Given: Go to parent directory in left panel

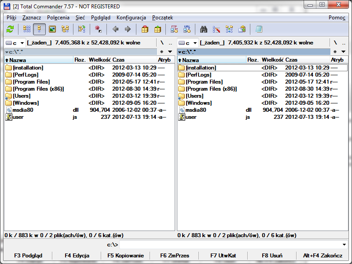Looking at the screenshot, I should (x=170, y=43).
